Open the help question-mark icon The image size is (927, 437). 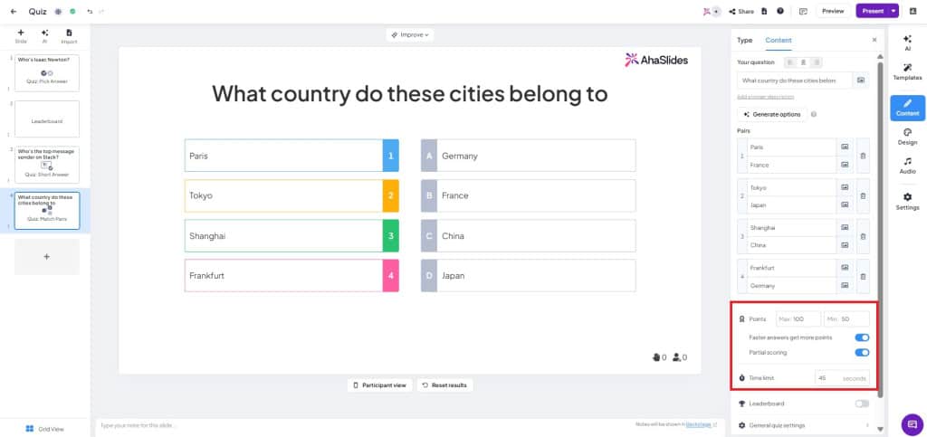[780, 11]
